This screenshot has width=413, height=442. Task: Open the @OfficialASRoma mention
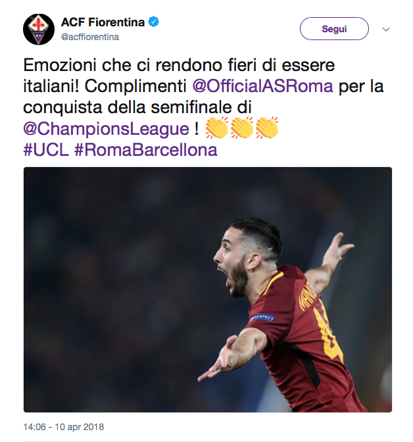tap(262, 86)
